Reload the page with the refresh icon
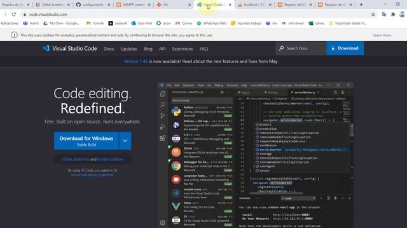The image size is (407, 228). [x=14, y=15]
